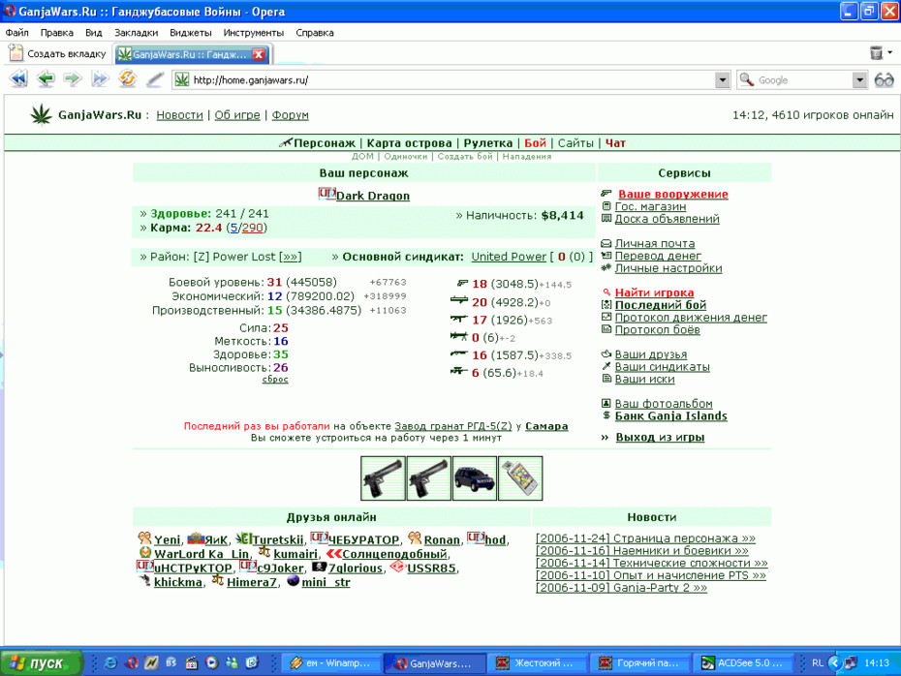
Task: Click syndicate badge next to Dark Dragon
Action: point(326,194)
